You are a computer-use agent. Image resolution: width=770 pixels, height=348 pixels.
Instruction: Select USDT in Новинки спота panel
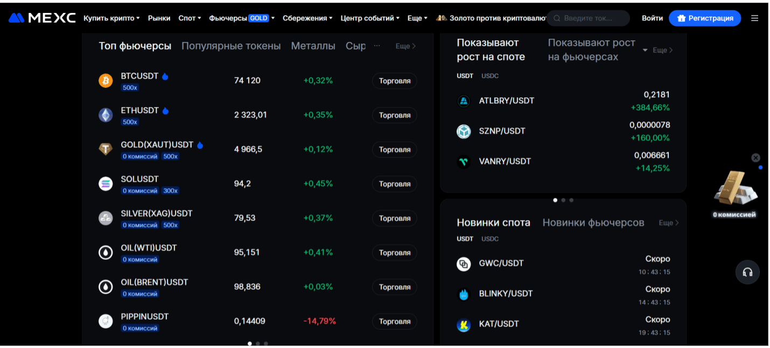[x=465, y=239]
